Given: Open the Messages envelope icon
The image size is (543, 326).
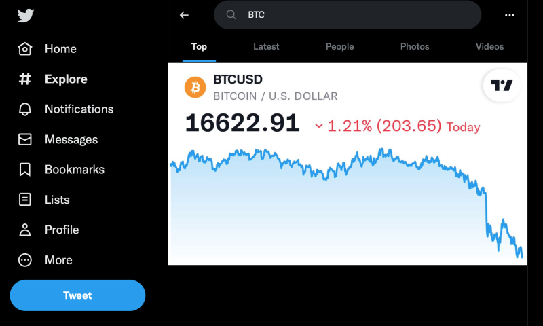Looking at the screenshot, I should [25, 139].
